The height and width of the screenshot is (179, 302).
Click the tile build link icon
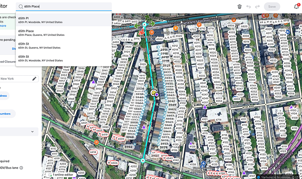click(x=259, y=177)
